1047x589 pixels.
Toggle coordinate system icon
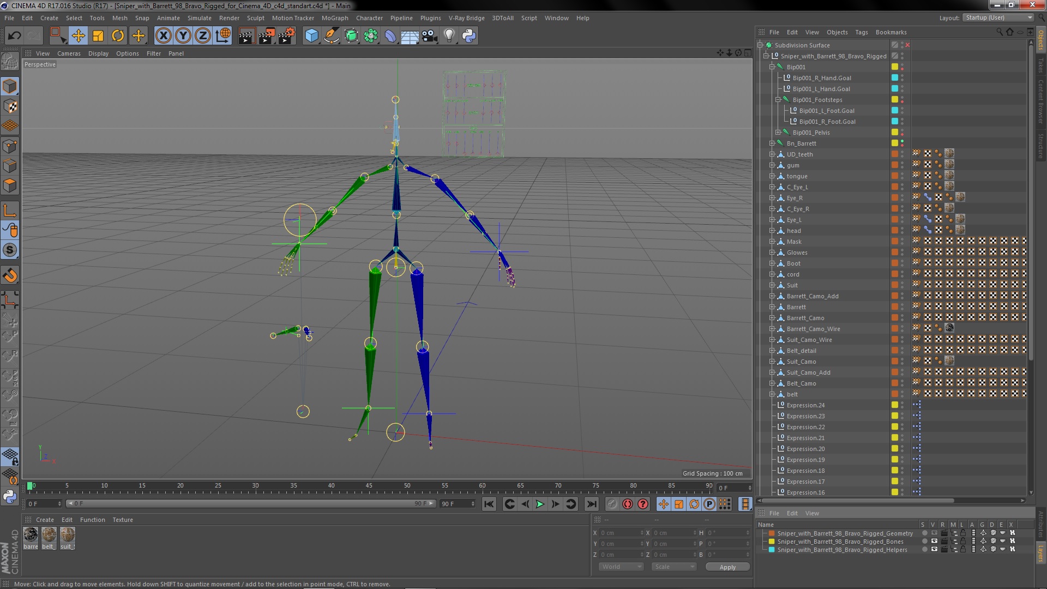coord(222,36)
